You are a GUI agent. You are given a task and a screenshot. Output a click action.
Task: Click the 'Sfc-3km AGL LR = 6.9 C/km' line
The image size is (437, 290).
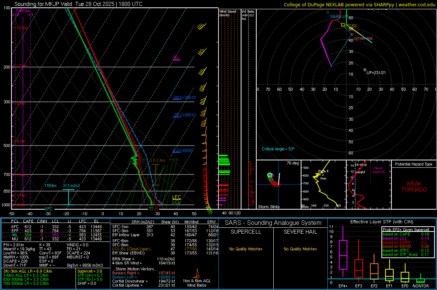[x=28, y=271]
